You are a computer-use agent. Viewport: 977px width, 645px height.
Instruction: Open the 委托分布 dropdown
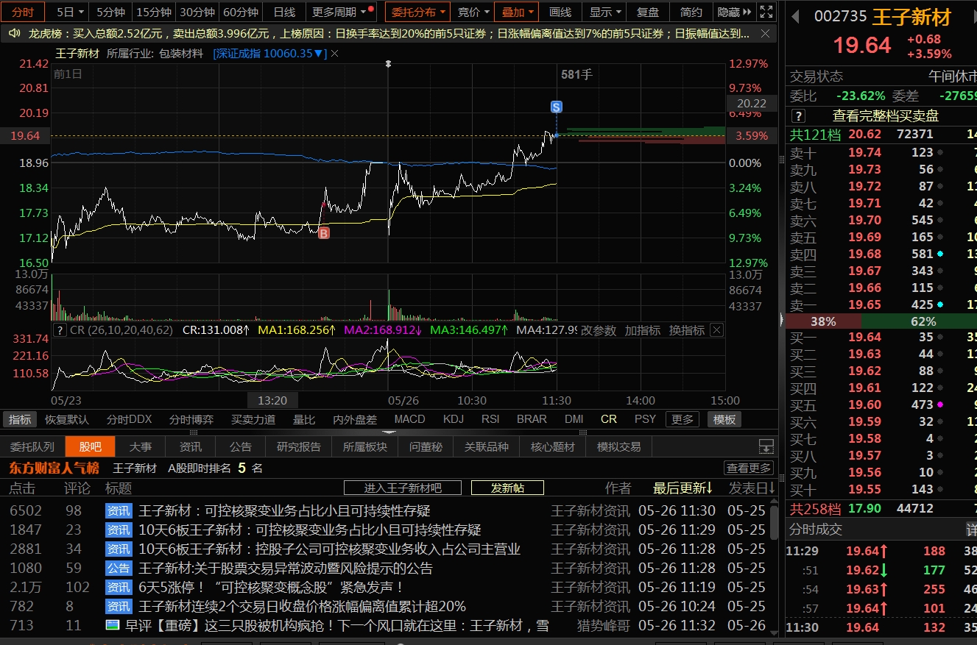(x=418, y=12)
